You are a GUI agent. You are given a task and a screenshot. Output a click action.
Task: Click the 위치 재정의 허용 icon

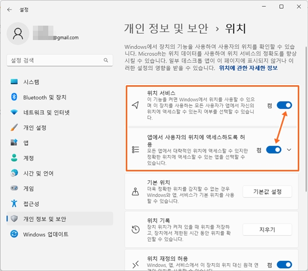point(136,264)
